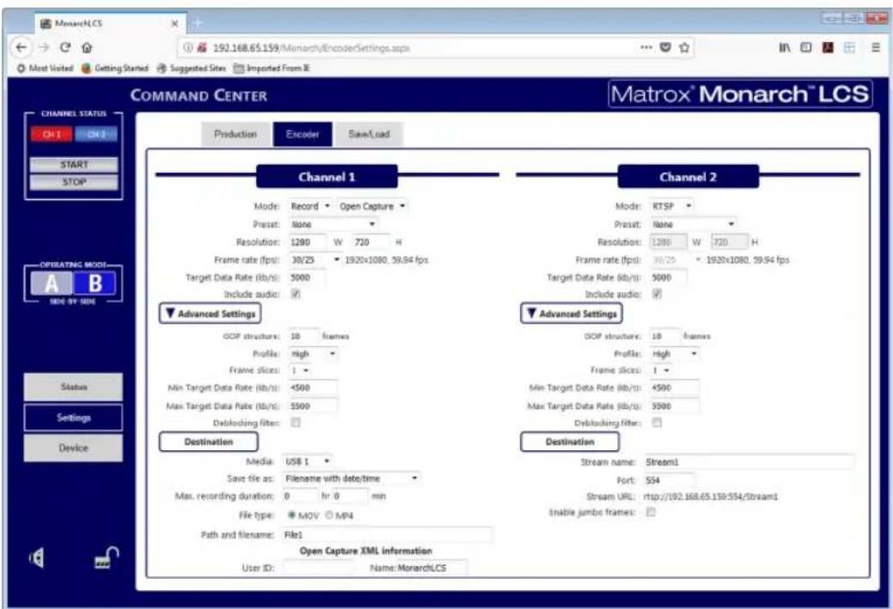Select the CH 1 channel status indicator
This screenshot has height=609, width=893.
tap(52, 134)
